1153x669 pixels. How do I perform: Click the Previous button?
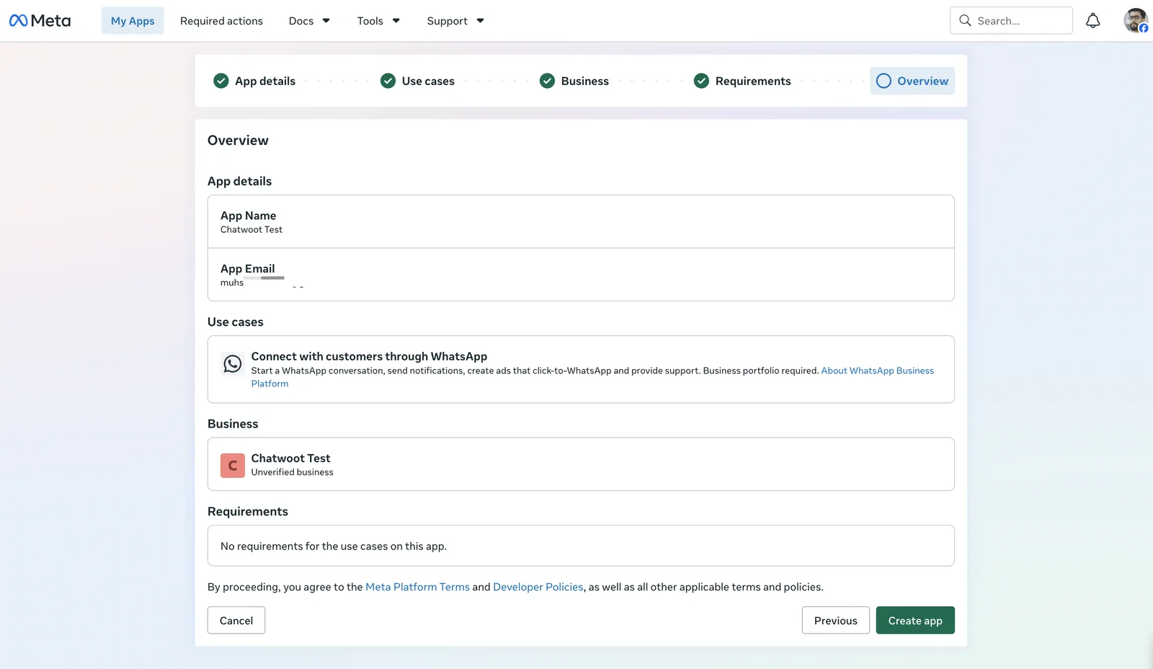click(836, 620)
